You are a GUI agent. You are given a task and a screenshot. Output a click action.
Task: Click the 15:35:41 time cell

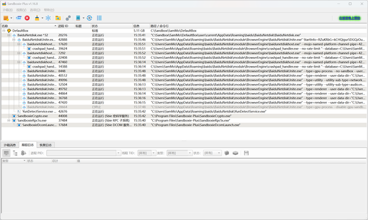[x=140, y=35]
